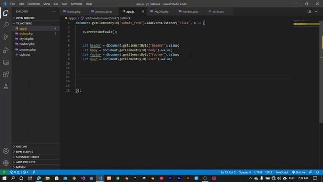Open the Remote Explorer view

pos(6,62)
